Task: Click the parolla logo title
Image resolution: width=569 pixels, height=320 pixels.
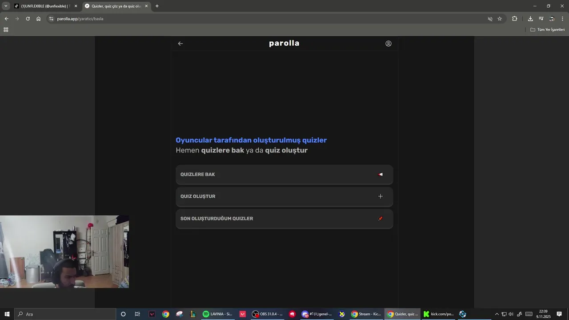Action: tap(284, 43)
